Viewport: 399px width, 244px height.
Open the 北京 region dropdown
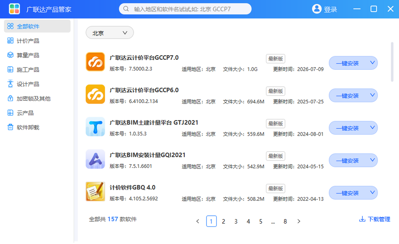110,33
